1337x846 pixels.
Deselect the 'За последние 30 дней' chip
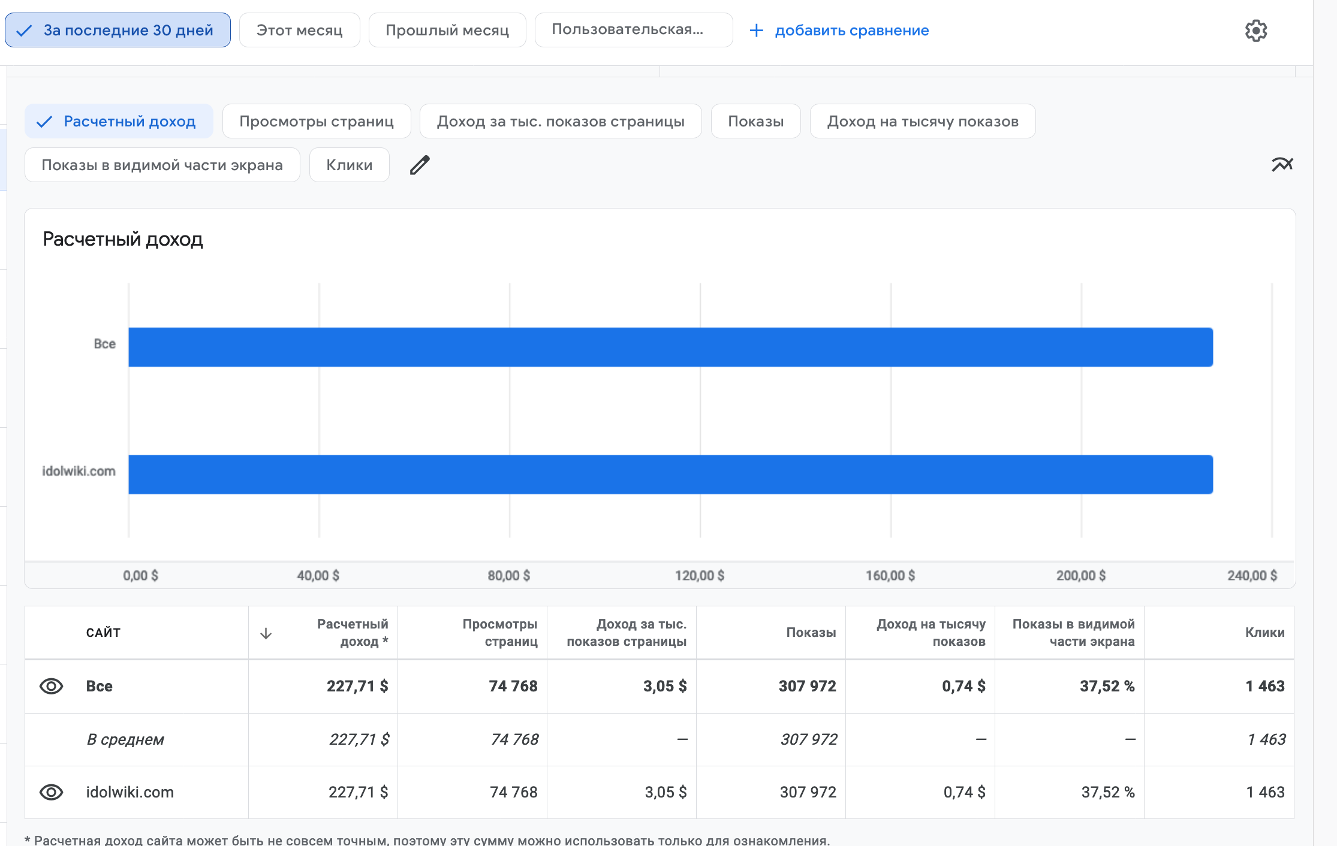click(x=118, y=30)
